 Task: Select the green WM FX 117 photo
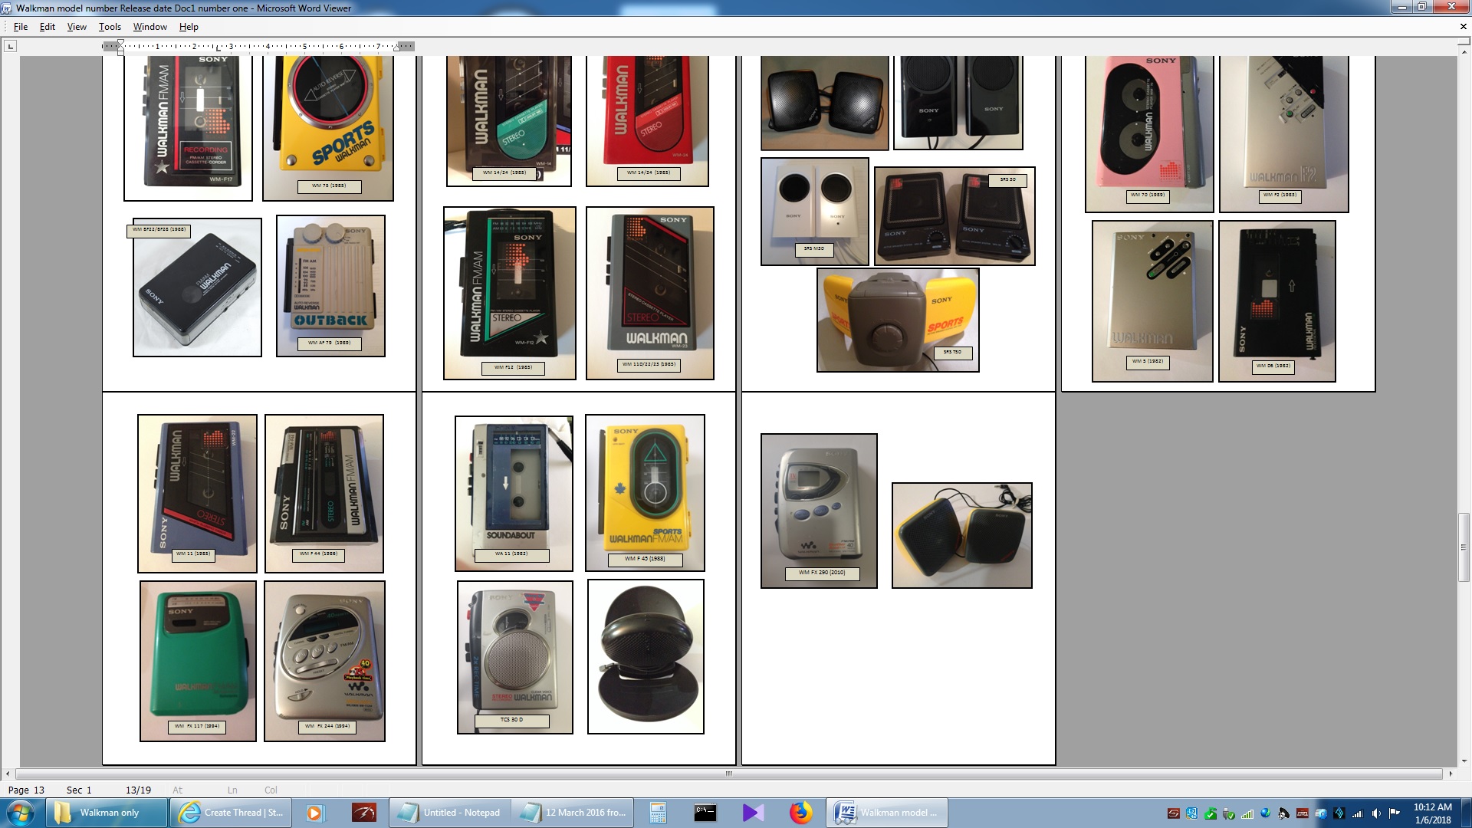coord(198,661)
